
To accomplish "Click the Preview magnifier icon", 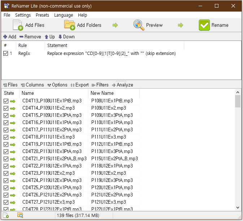I will coord(139,25).
